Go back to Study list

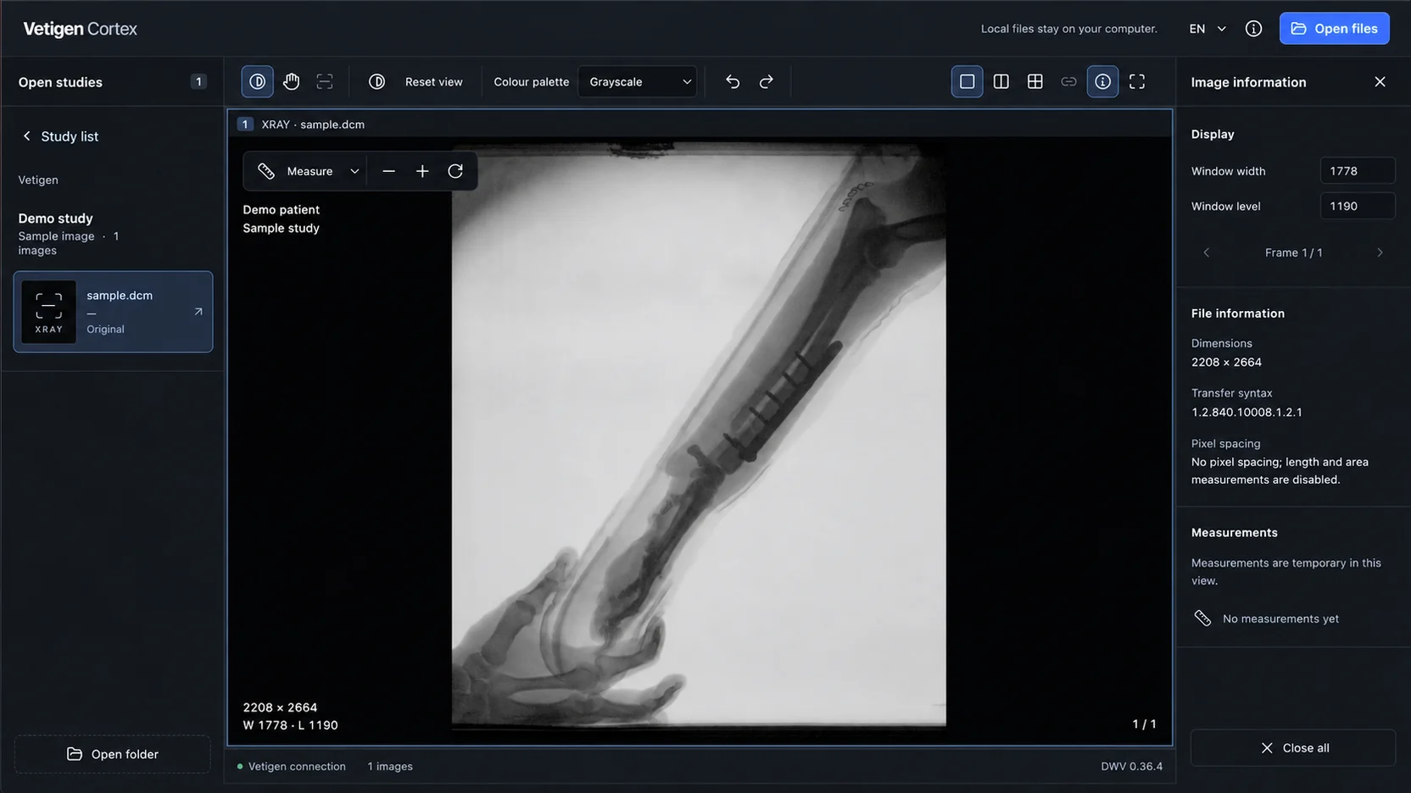(60, 136)
